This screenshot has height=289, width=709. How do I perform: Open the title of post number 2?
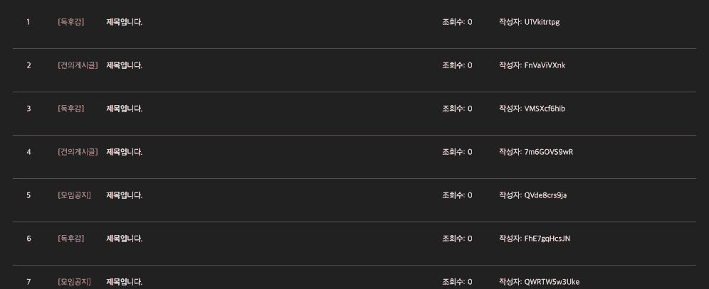tap(124, 65)
